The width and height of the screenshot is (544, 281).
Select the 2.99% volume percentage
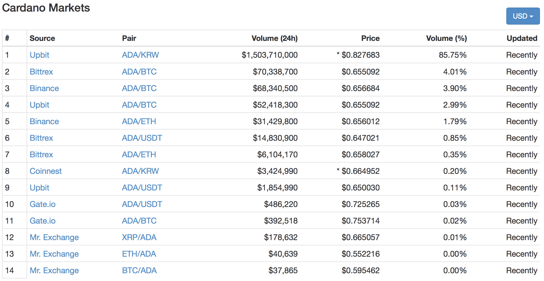pyautogui.click(x=455, y=105)
